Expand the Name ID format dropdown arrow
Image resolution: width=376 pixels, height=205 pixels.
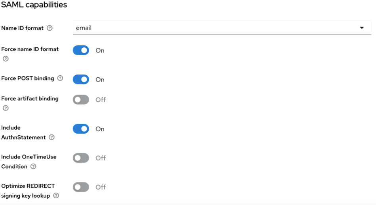tap(361, 28)
